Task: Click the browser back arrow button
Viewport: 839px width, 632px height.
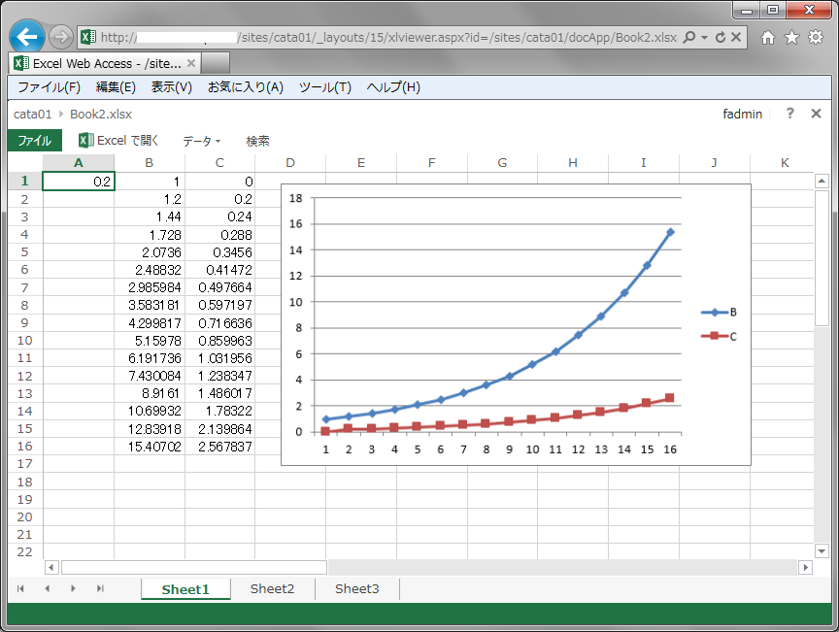Action: (28, 37)
